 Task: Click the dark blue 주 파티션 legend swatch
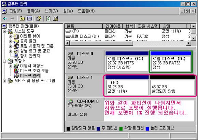point(98,129)
